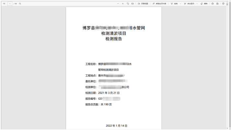Open the search magnifier in toolbar
This screenshot has height=130, width=231.
(x=20, y=4)
